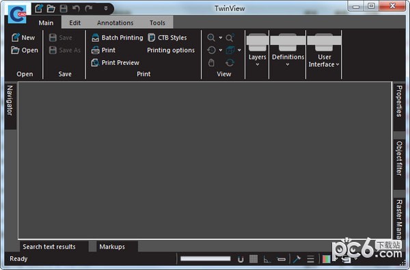Click the undo icon in quick access bar

point(76,9)
